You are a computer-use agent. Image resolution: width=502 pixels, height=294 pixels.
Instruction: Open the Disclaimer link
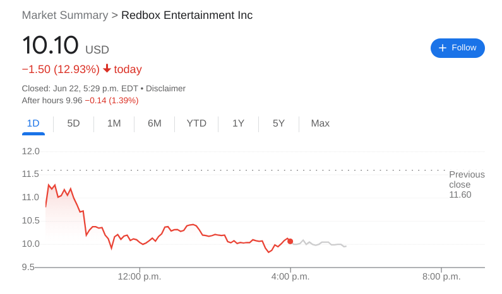point(165,89)
